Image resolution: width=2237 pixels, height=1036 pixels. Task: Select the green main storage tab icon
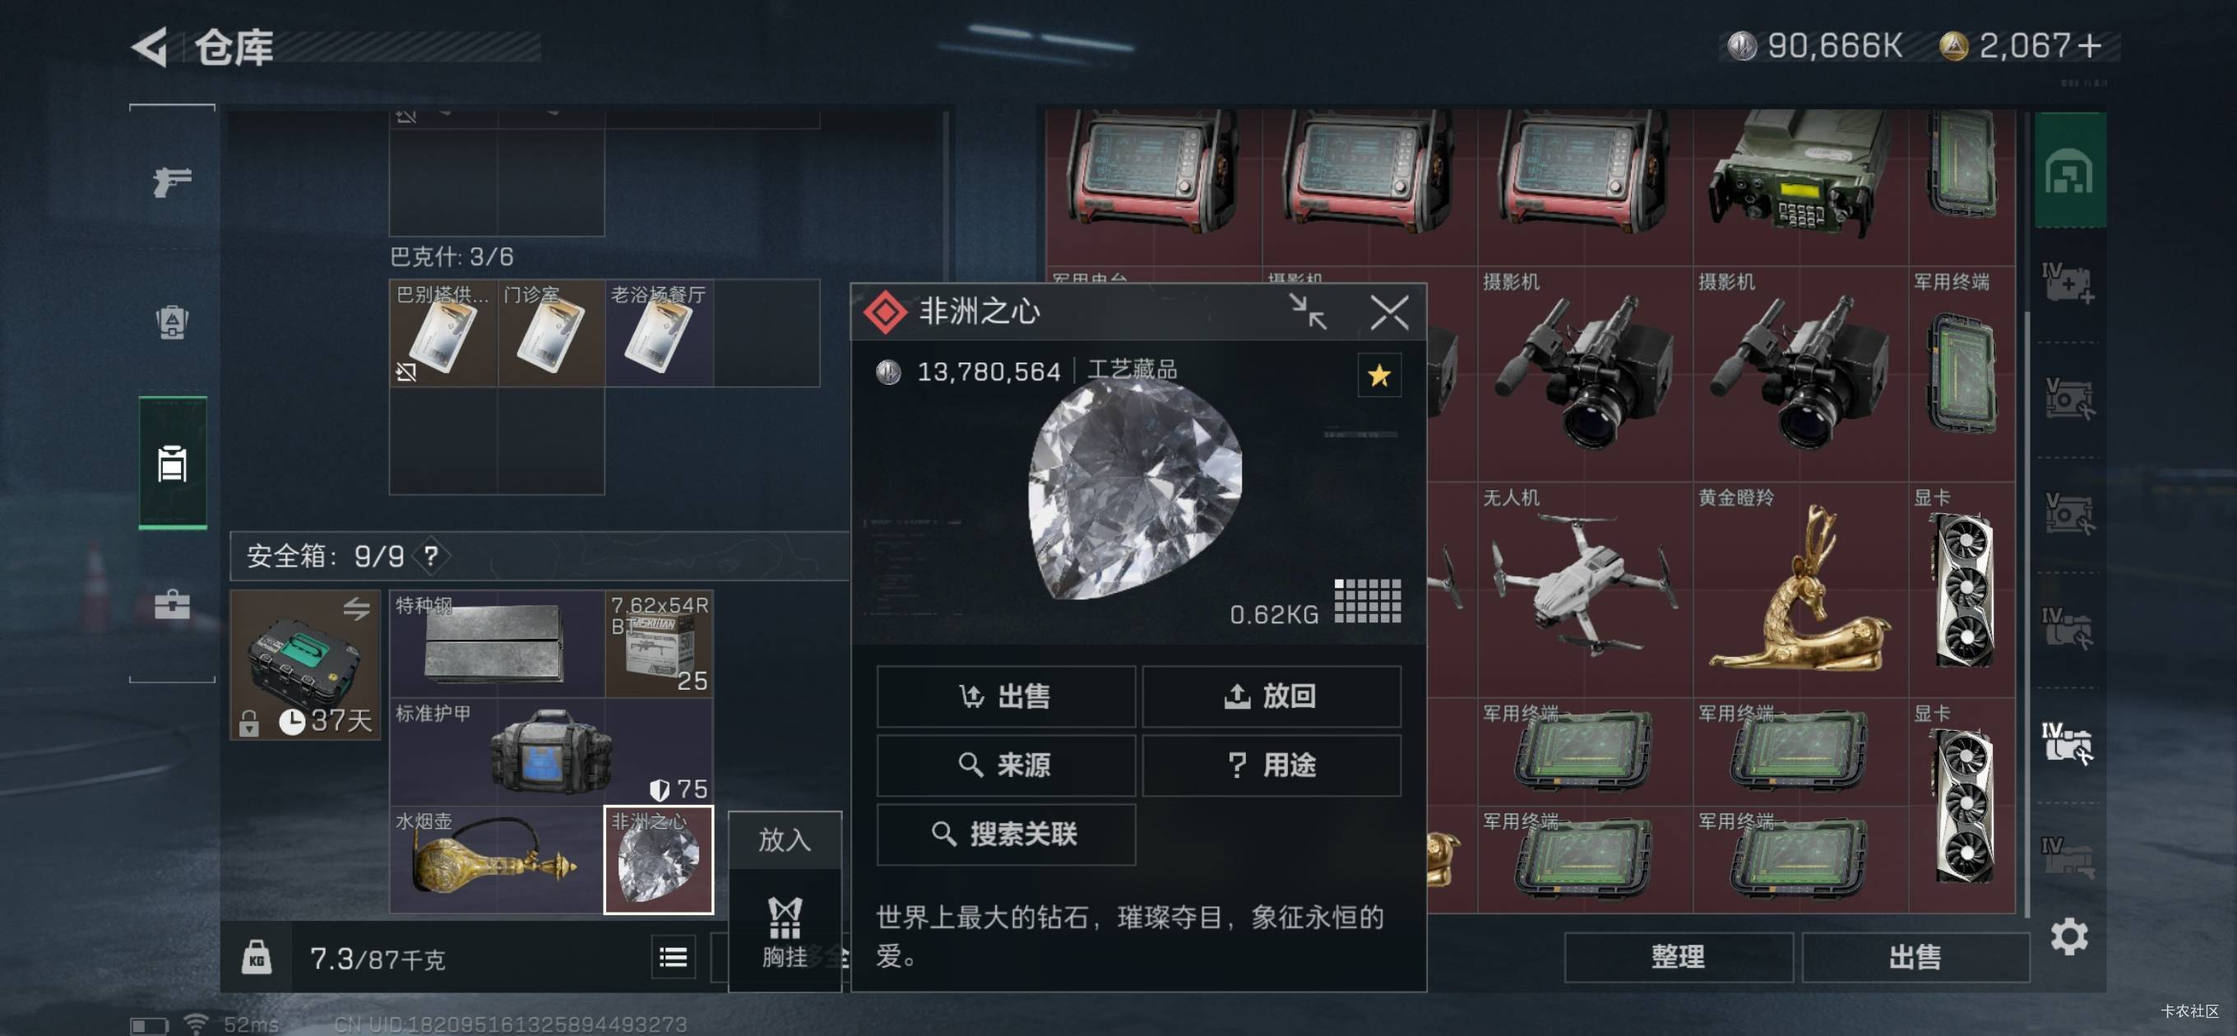[x=2069, y=170]
